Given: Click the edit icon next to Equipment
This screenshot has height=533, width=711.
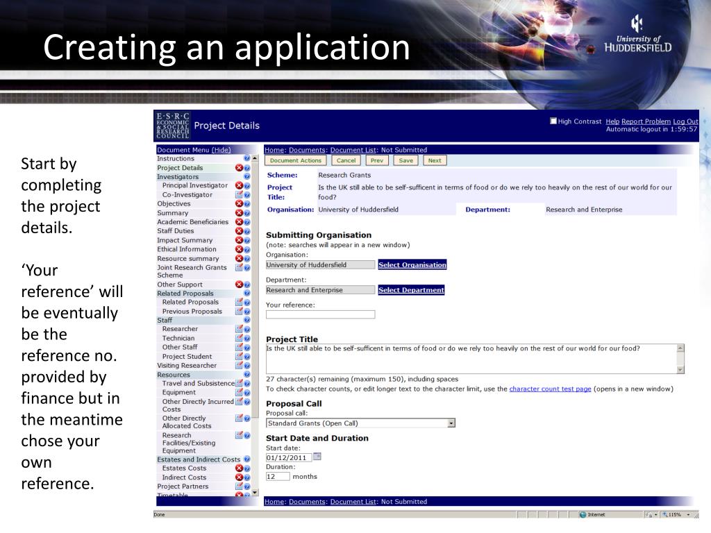Looking at the screenshot, I should (x=240, y=392).
